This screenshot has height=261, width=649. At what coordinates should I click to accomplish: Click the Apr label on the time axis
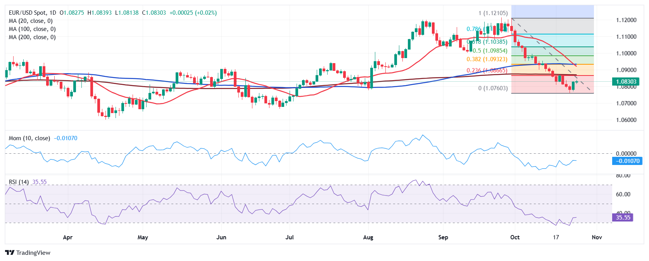pyautogui.click(x=67, y=237)
